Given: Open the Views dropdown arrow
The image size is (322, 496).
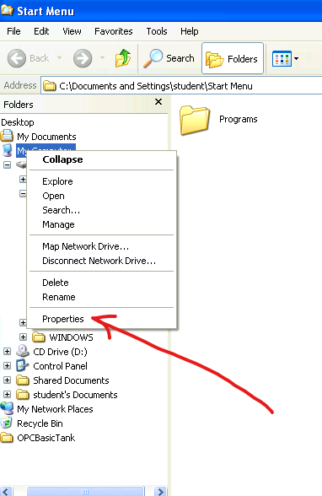Looking at the screenshot, I should click(296, 58).
